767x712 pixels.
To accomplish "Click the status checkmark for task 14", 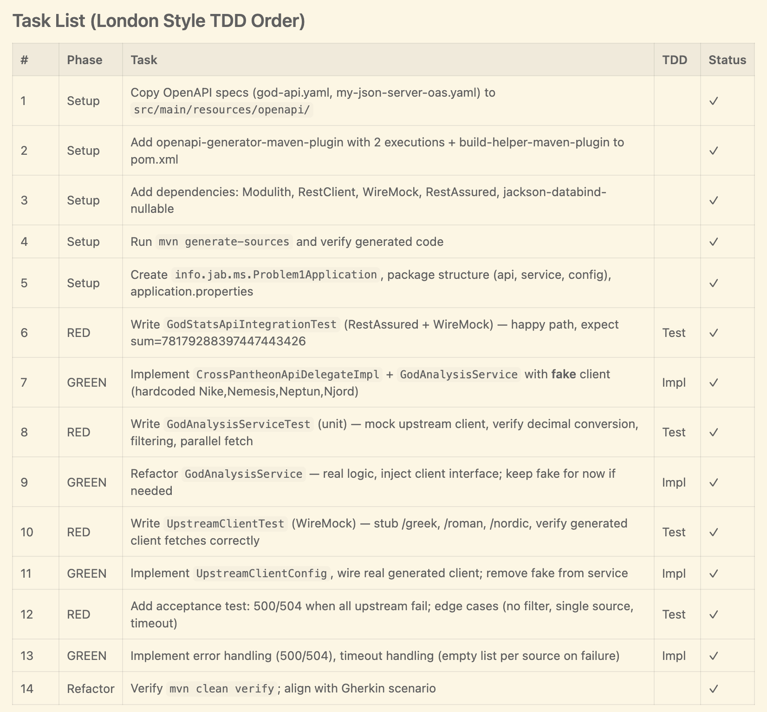I will 714,688.
